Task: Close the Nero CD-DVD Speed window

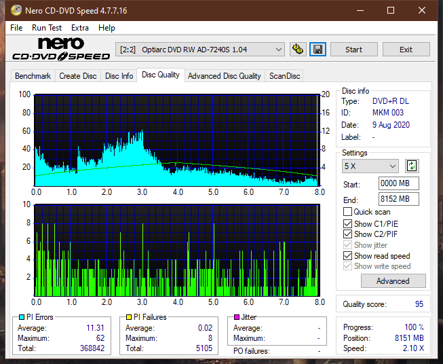Action: click(422, 10)
